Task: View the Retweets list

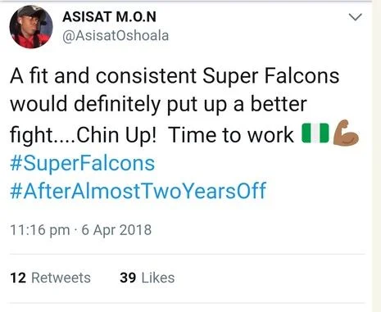Action: click(x=51, y=278)
